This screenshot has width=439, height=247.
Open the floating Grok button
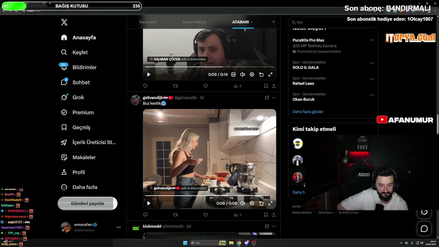pyautogui.click(x=424, y=212)
